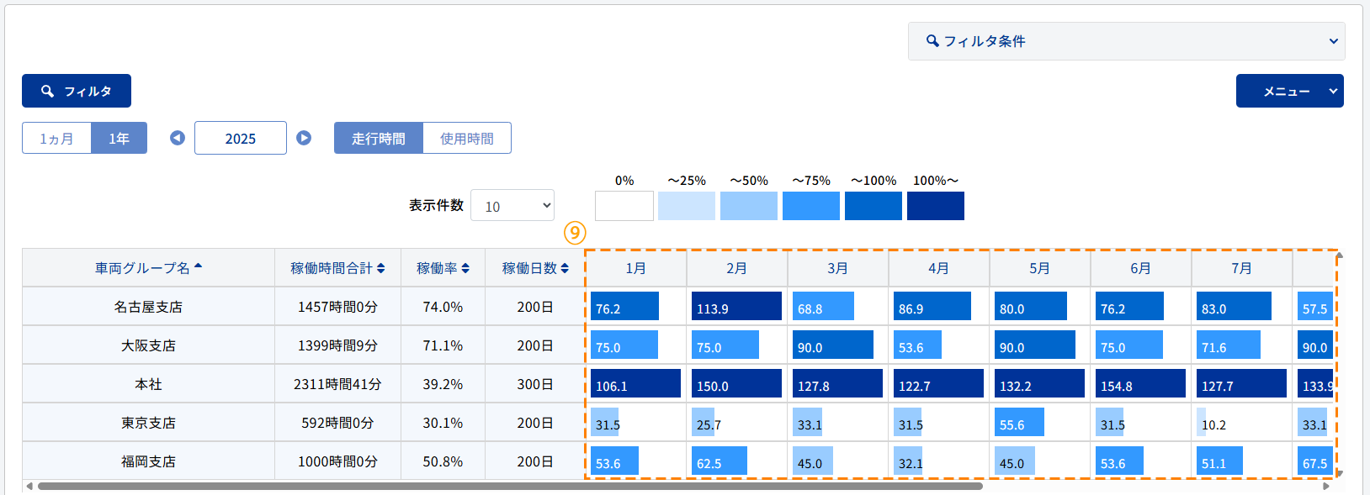
Task: Click the previous year arrow icon
Action: click(x=177, y=138)
